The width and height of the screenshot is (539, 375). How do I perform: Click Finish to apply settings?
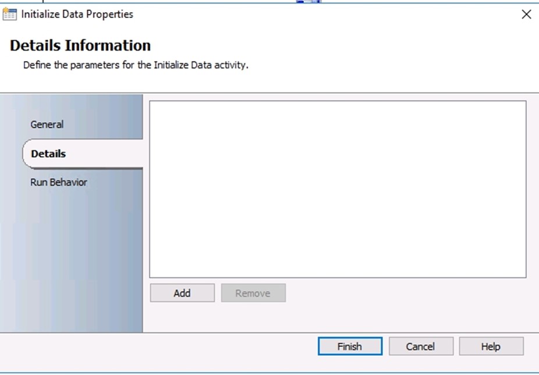(x=350, y=346)
